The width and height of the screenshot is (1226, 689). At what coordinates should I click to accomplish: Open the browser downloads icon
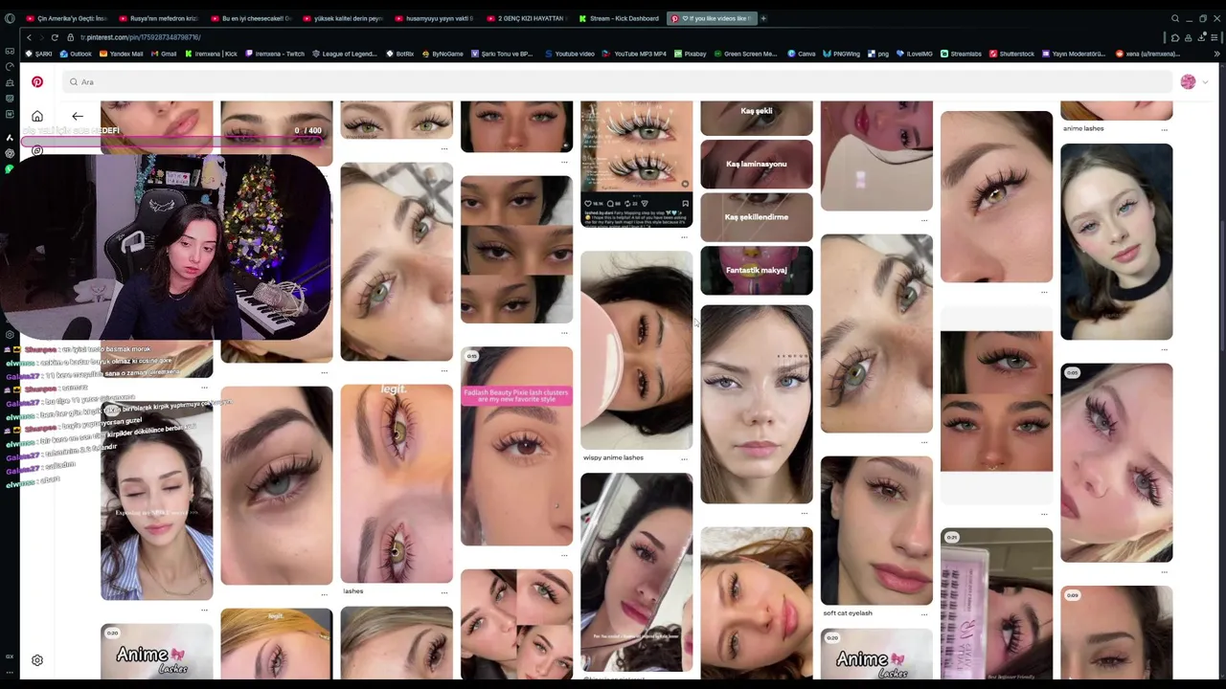click(x=1201, y=37)
